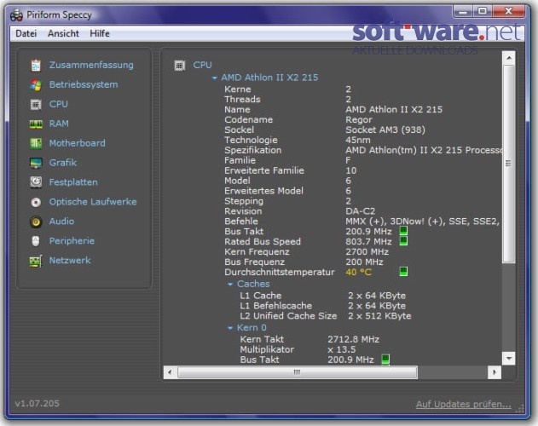Click the horizontal scrollbar thumb

[297, 372]
